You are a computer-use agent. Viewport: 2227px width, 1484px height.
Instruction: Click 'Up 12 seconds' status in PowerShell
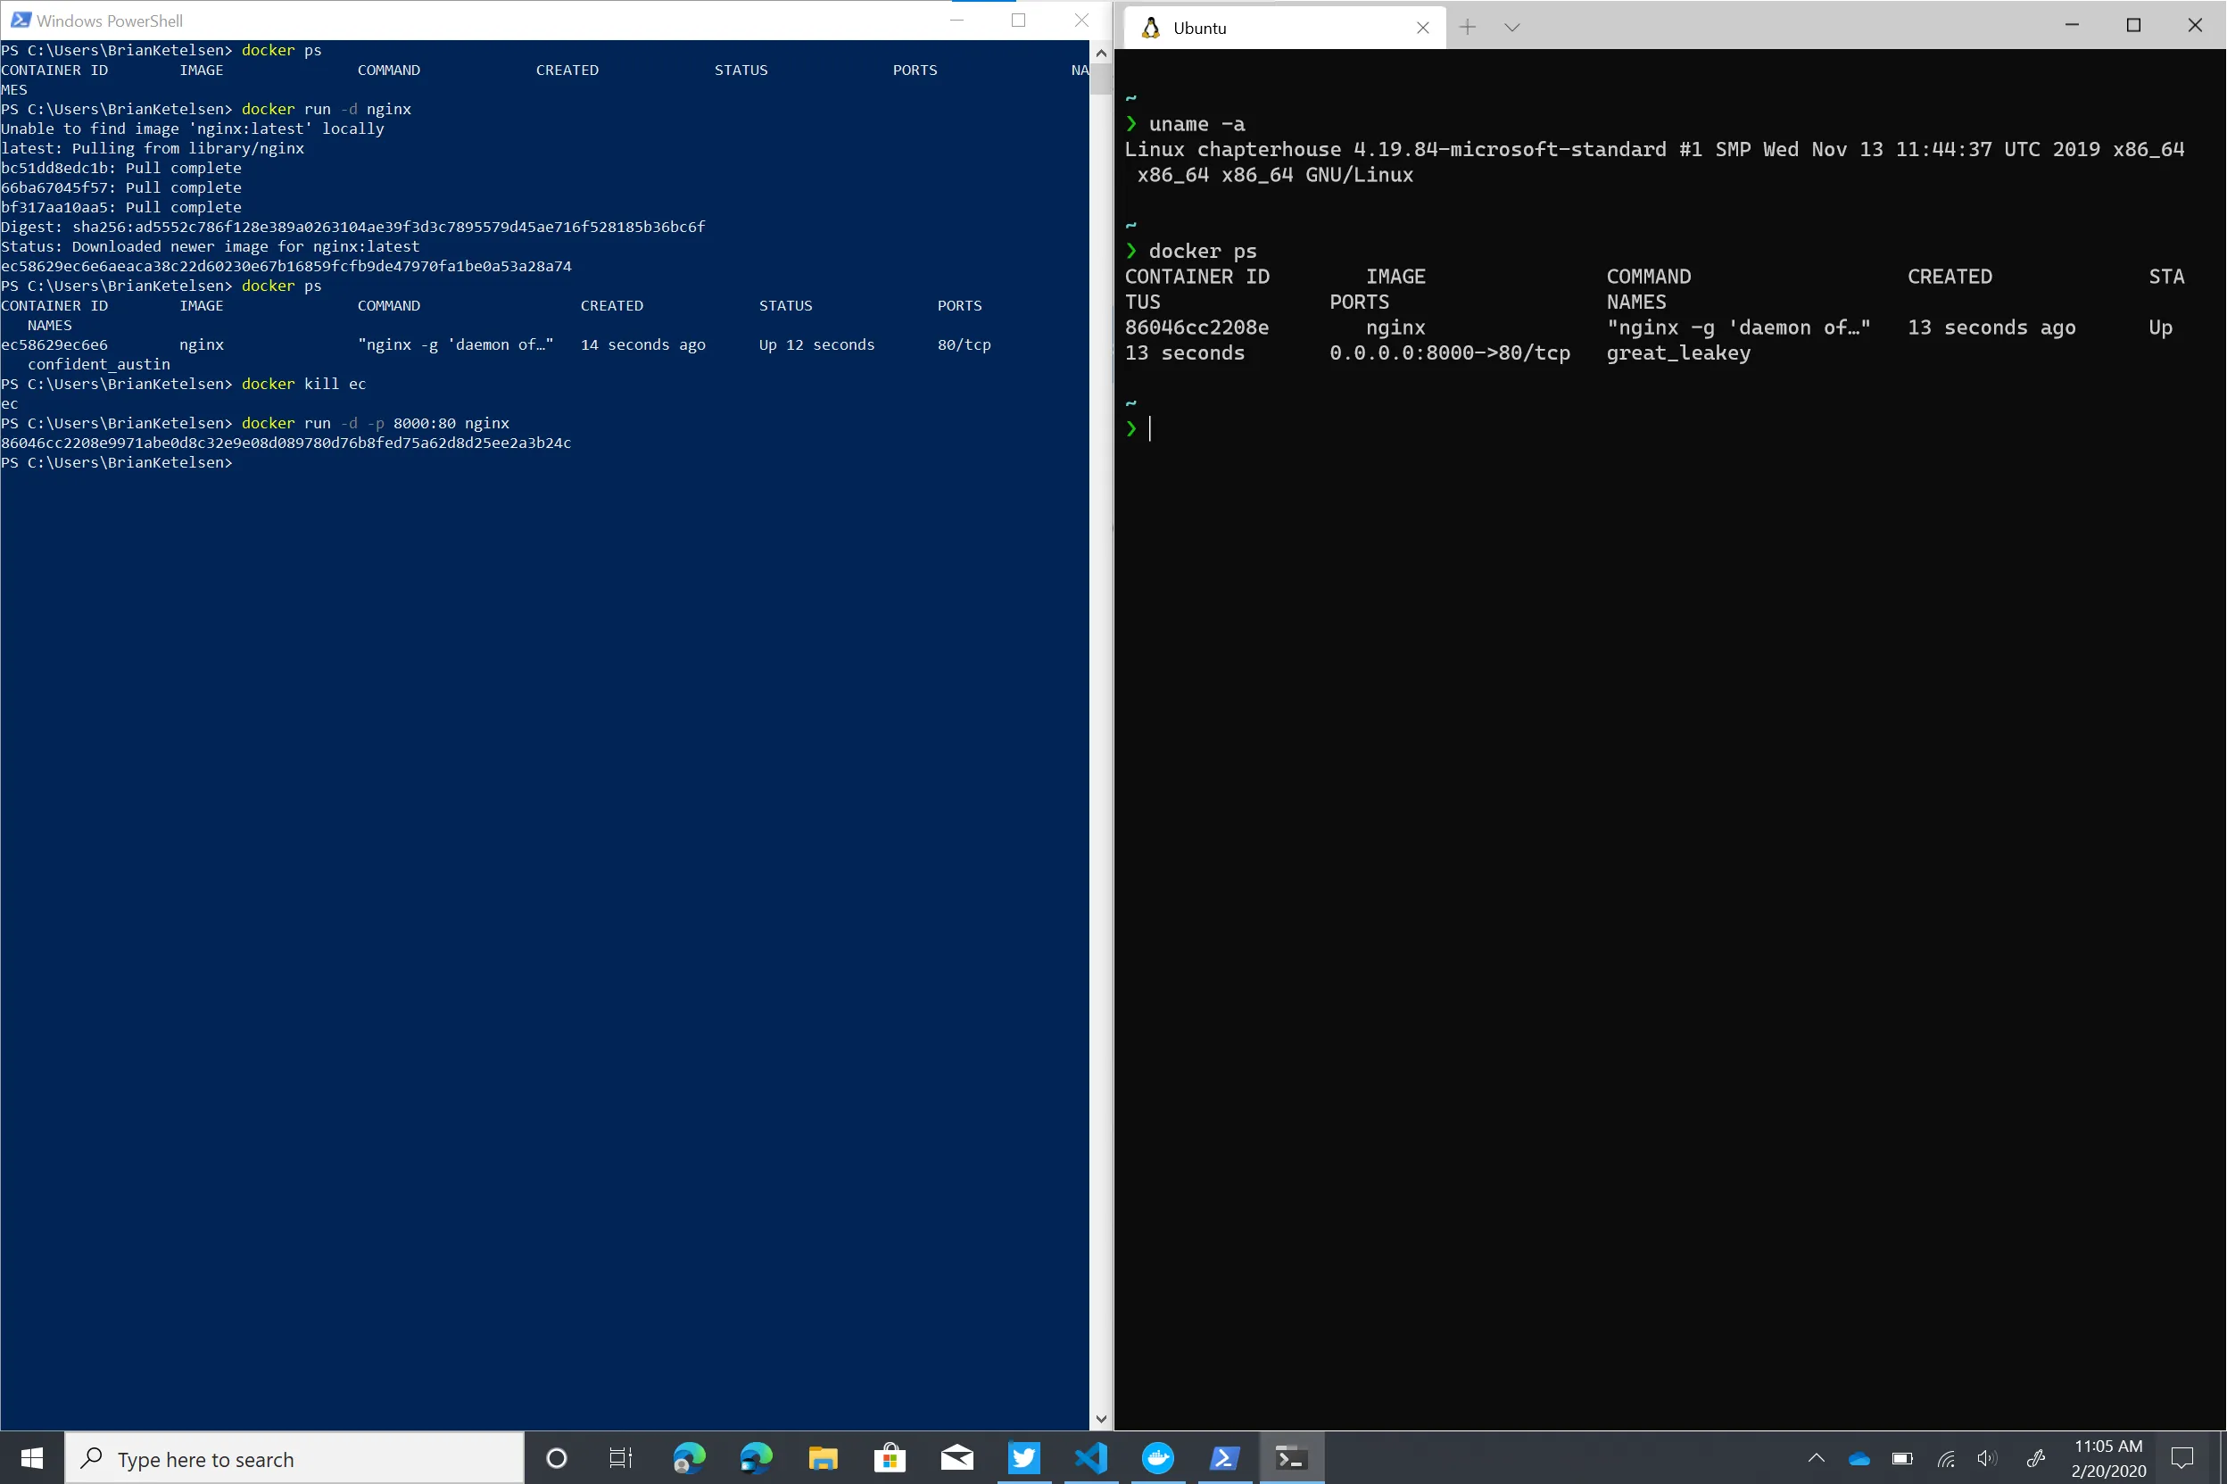(816, 344)
